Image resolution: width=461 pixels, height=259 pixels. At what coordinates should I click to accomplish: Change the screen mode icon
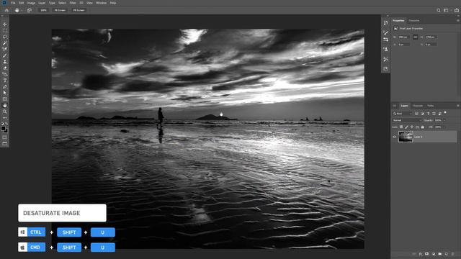[x=5, y=143]
